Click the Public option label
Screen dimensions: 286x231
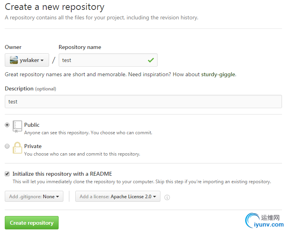click(x=32, y=125)
